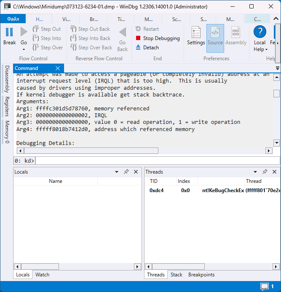The height and width of the screenshot is (292, 281).
Task: Click the Go play arrow
Action: click(24, 32)
